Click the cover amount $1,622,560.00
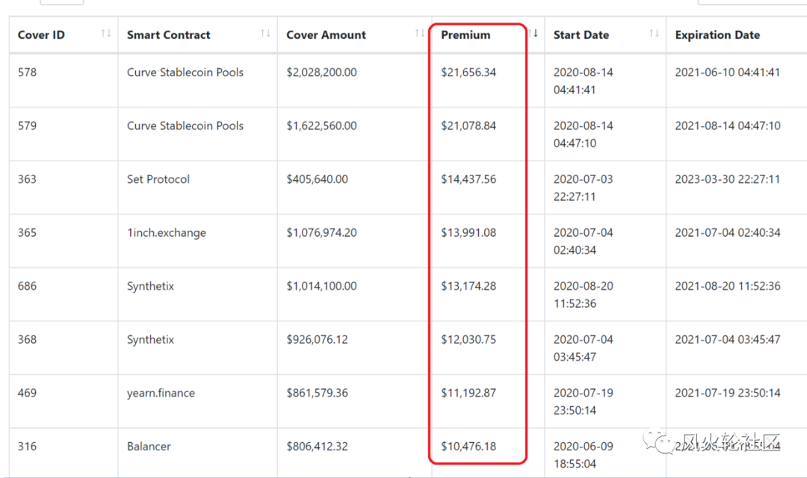The image size is (807, 478). (321, 126)
